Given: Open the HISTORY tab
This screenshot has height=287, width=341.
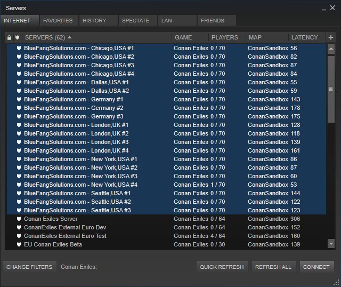Looking at the screenshot, I should (x=98, y=21).
